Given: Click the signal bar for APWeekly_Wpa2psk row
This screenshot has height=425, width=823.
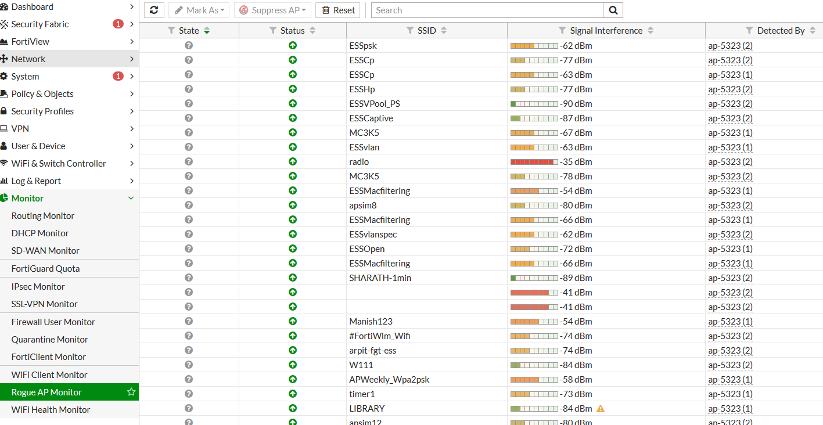Looking at the screenshot, I should (x=534, y=380).
